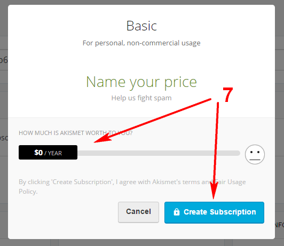Click the red number 7 annotation
284x246 pixels.
tap(227, 94)
